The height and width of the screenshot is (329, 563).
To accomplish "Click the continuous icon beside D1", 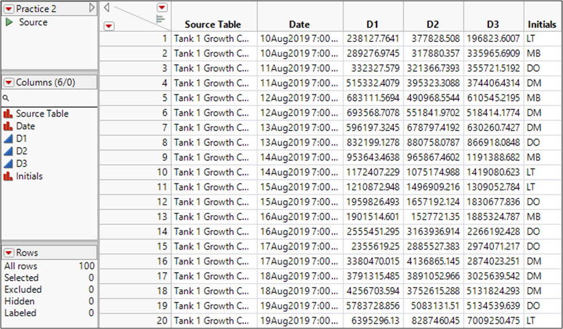I will point(9,139).
